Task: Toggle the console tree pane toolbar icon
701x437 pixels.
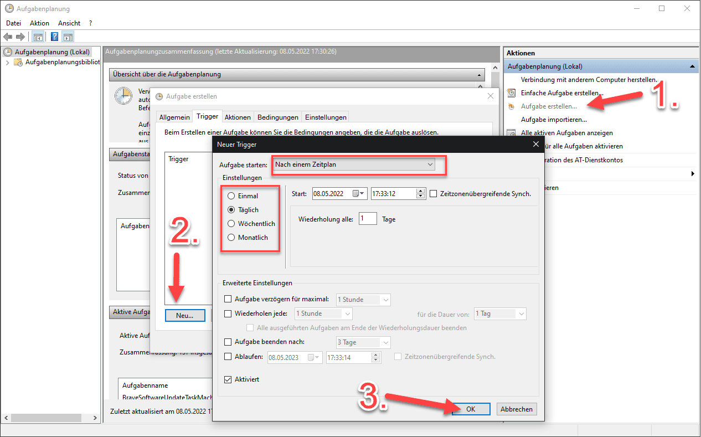Action: 38,37
